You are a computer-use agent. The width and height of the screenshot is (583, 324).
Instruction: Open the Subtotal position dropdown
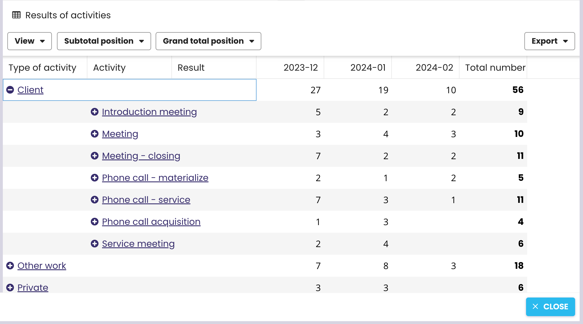click(x=104, y=41)
